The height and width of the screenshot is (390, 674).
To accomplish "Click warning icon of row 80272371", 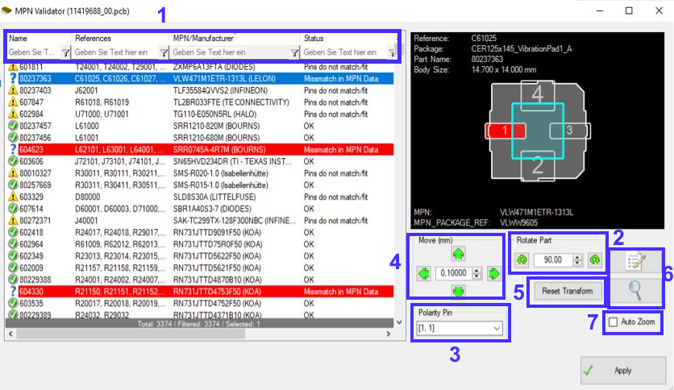I will tap(13, 220).
